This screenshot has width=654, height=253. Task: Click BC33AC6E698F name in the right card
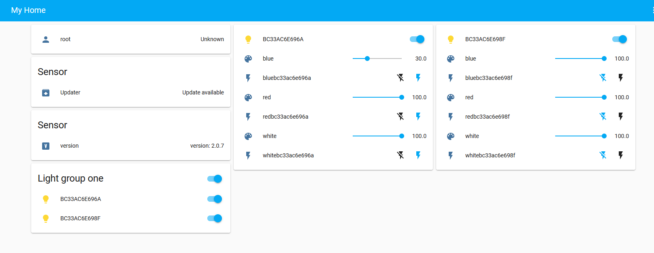click(485, 39)
